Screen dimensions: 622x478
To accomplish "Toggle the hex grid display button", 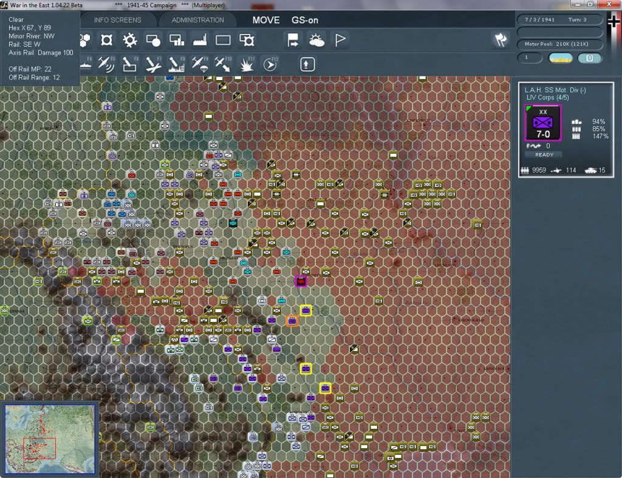I will tap(85, 40).
